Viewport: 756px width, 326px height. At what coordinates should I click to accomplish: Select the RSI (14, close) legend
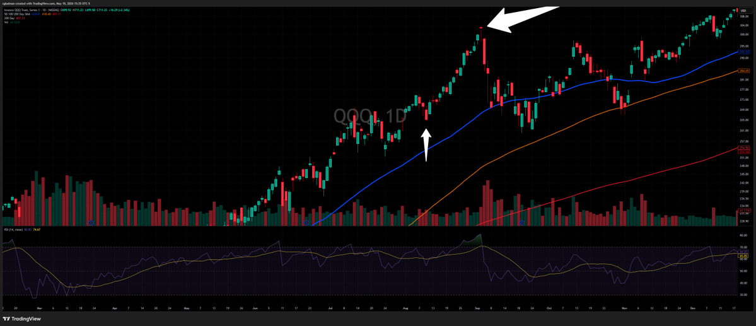(13, 230)
